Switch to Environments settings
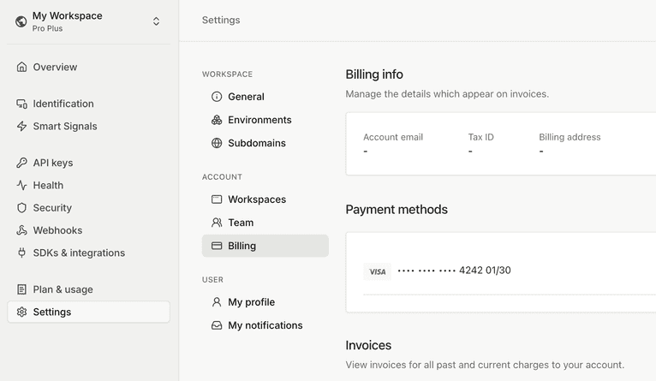Image resolution: width=656 pixels, height=381 pixels. 259,120
